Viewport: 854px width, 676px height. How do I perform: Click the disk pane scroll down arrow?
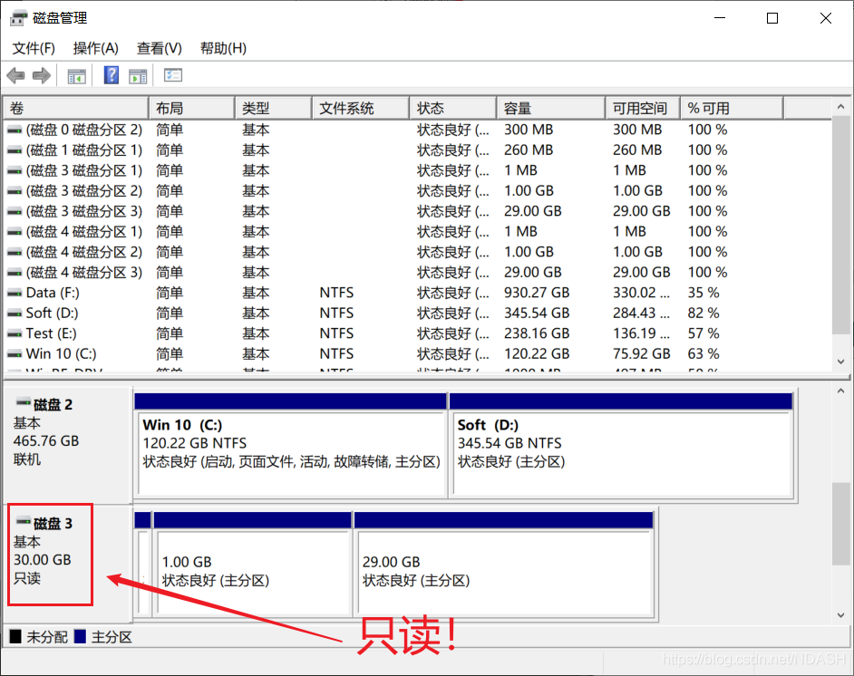coord(841,615)
